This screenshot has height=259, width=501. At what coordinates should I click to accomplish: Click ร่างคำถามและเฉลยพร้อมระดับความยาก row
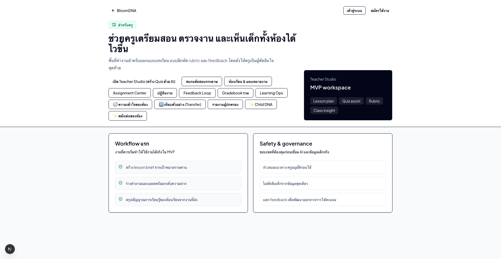[x=178, y=183]
